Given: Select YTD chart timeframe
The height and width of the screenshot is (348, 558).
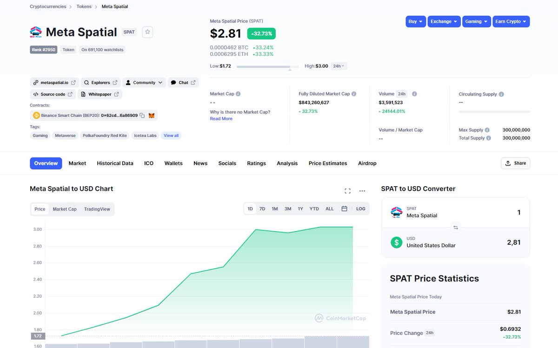Looking at the screenshot, I should click(x=314, y=209).
